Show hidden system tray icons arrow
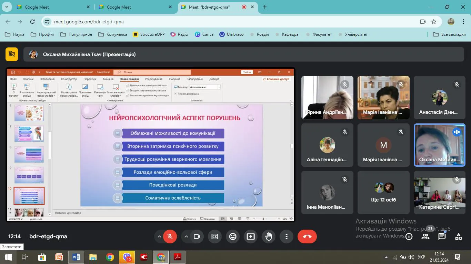This screenshot has height=264, width=471. (x=386, y=257)
